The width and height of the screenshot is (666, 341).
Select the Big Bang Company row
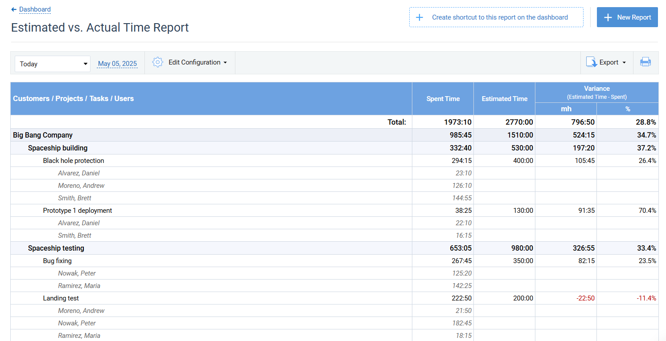click(x=334, y=135)
